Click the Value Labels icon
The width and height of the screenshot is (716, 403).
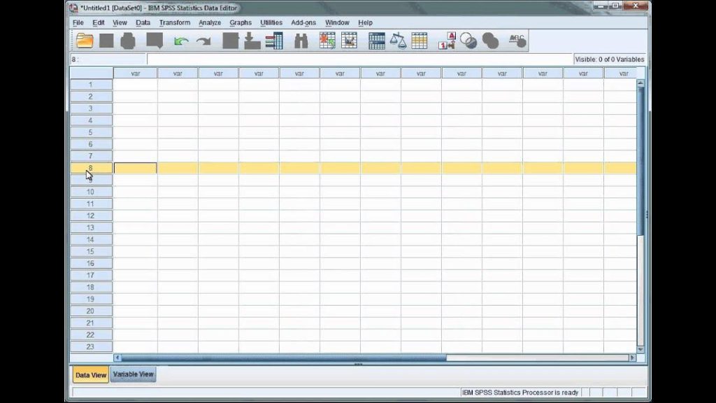[447, 41]
